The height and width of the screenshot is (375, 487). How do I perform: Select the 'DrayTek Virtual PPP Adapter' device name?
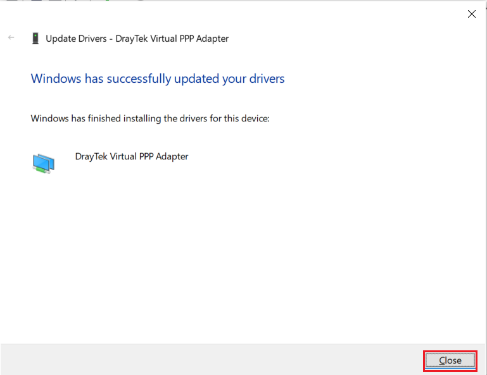[x=132, y=157]
